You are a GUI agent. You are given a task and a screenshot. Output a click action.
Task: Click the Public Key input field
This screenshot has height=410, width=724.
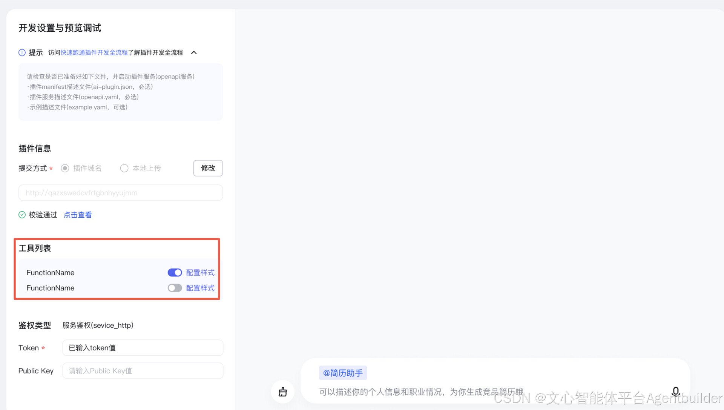point(143,371)
